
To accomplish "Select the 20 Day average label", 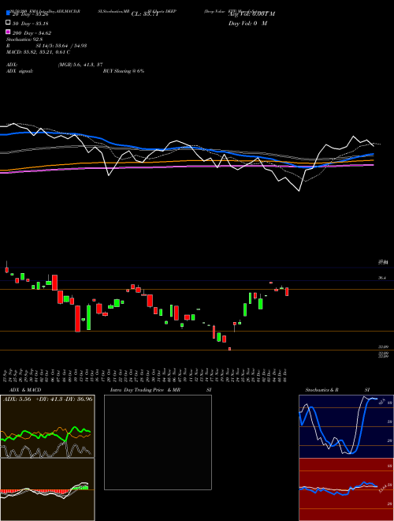I will 31,14.
